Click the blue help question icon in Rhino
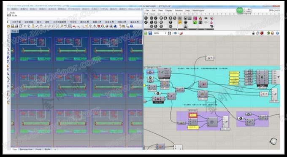287x157 pixels. coord(131,26)
